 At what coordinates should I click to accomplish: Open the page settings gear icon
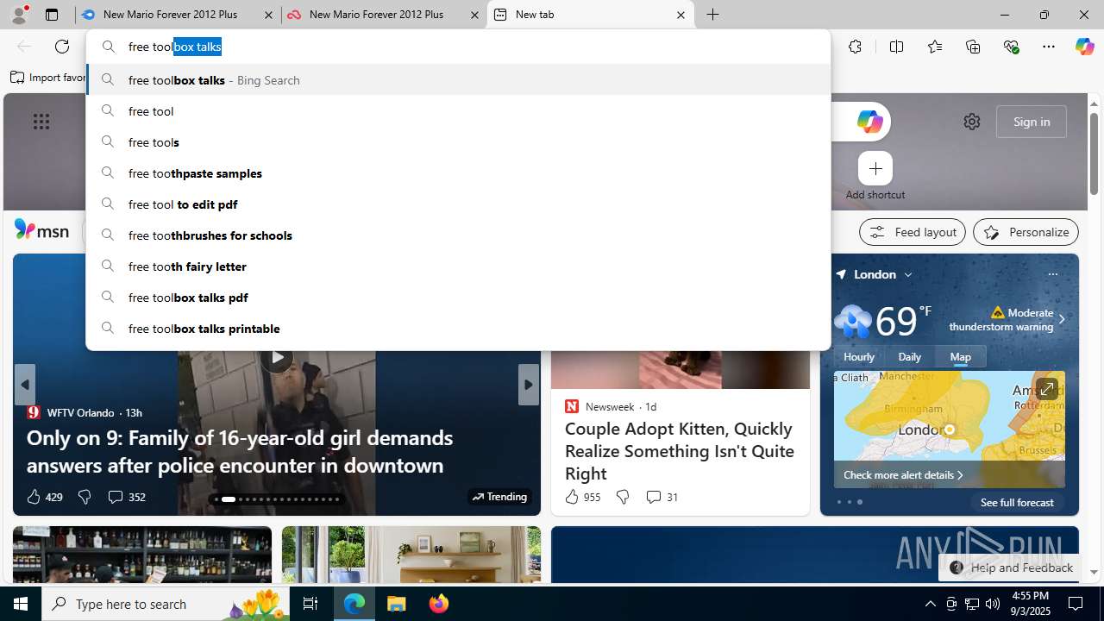pos(972,122)
